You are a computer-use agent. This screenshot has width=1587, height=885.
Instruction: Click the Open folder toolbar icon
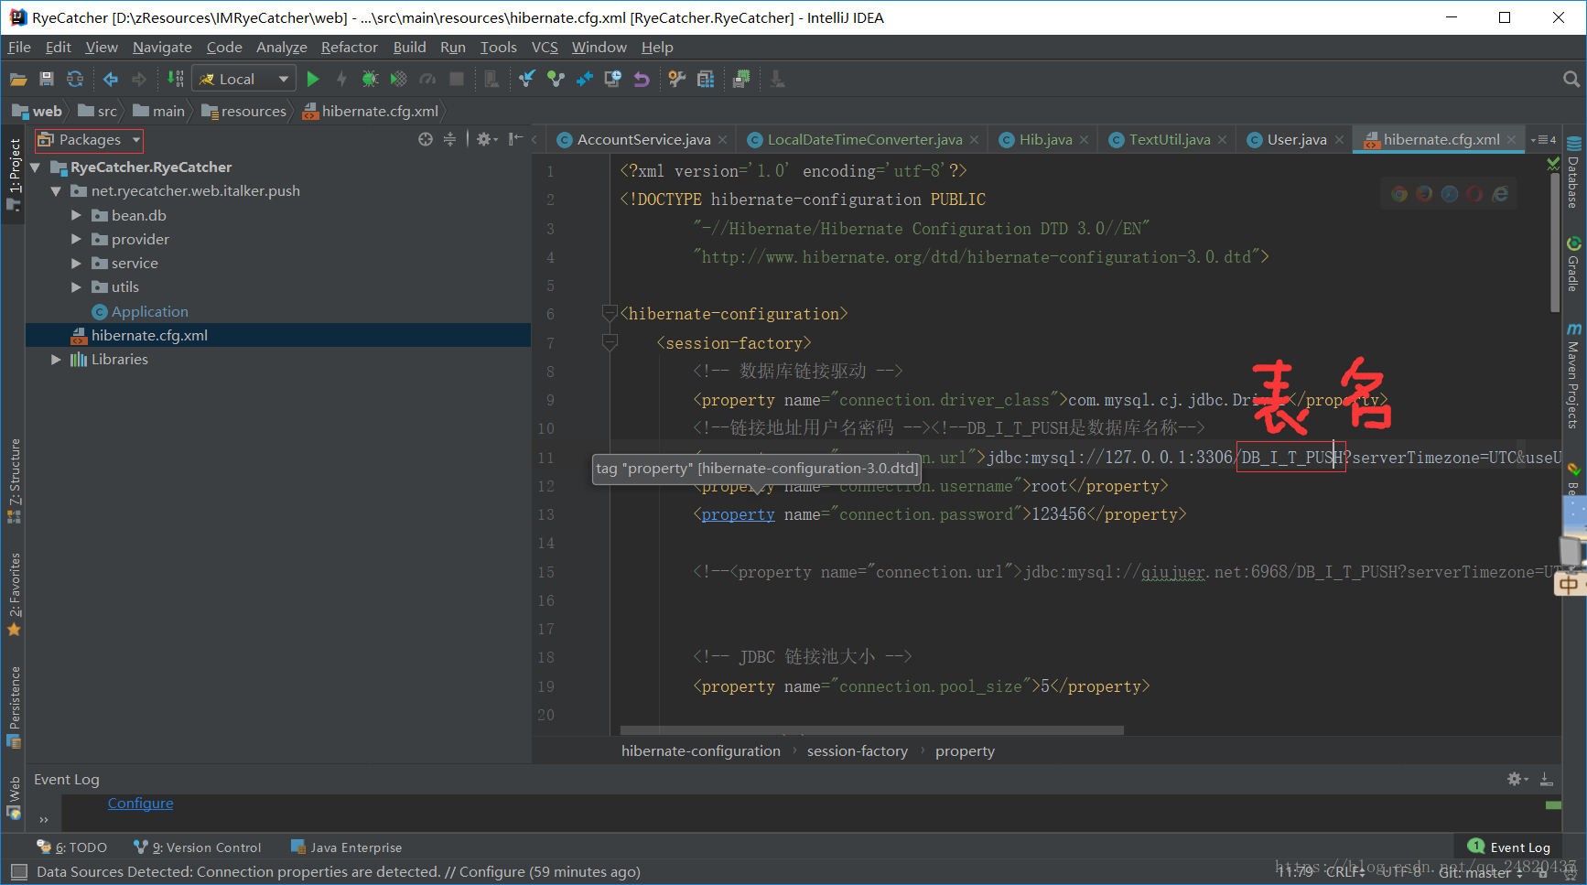pyautogui.click(x=18, y=80)
